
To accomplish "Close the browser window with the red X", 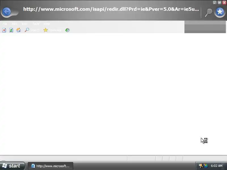I will [x=224, y=3].
